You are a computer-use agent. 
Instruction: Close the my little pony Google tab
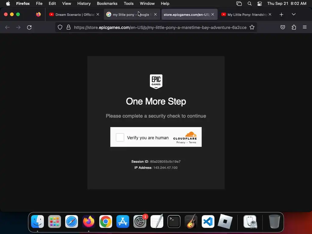(x=155, y=14)
